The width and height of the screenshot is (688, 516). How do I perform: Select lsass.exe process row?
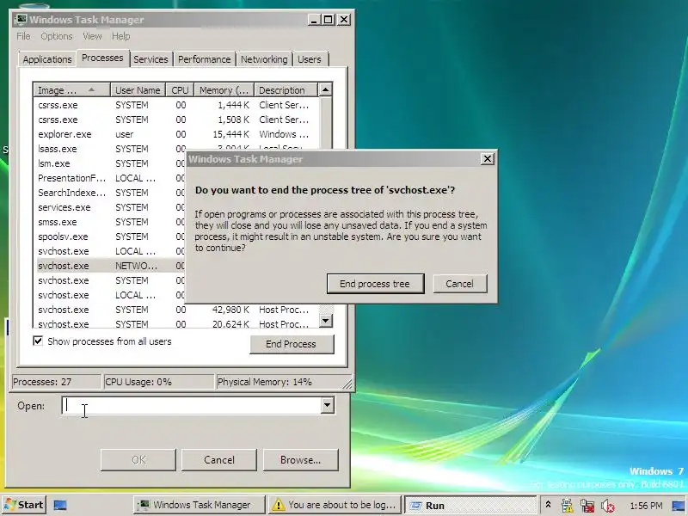(x=110, y=149)
